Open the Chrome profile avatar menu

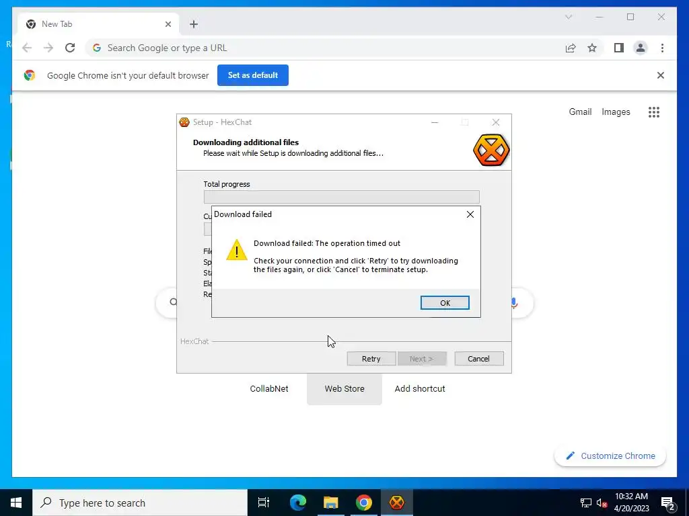641,48
